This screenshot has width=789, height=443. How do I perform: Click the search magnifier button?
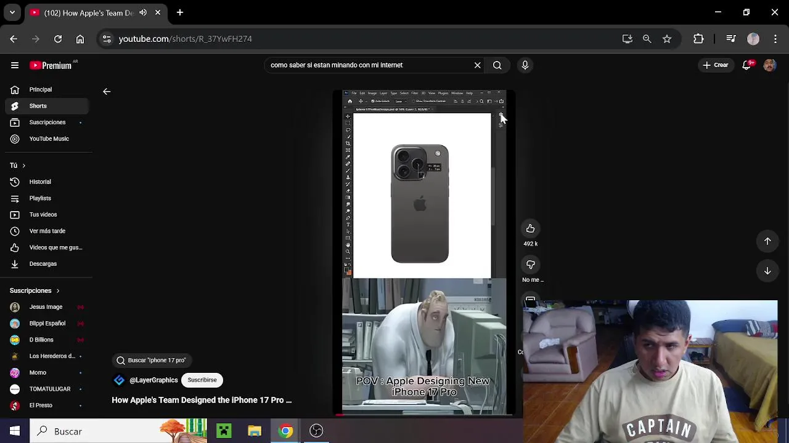497,65
